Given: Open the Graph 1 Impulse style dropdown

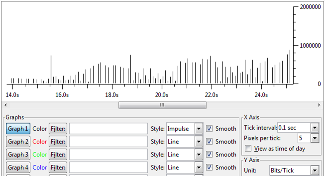Looking at the screenshot, I should pos(184,129).
